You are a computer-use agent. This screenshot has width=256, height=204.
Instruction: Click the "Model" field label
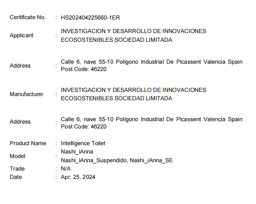17,156
